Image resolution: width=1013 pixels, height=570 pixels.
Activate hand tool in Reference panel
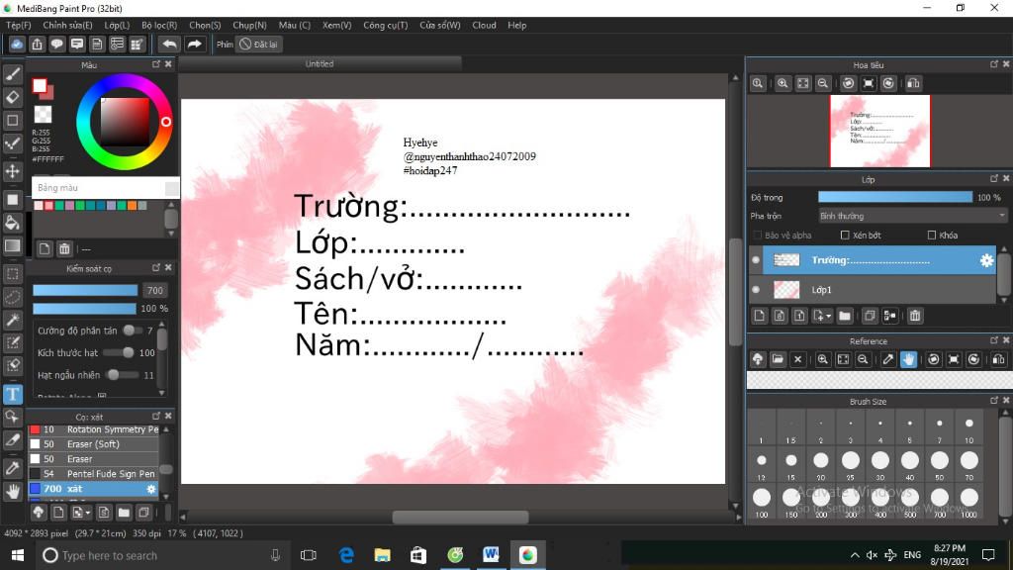pyautogui.click(x=908, y=359)
